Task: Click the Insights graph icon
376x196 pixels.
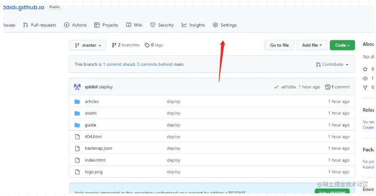Action: (184, 25)
